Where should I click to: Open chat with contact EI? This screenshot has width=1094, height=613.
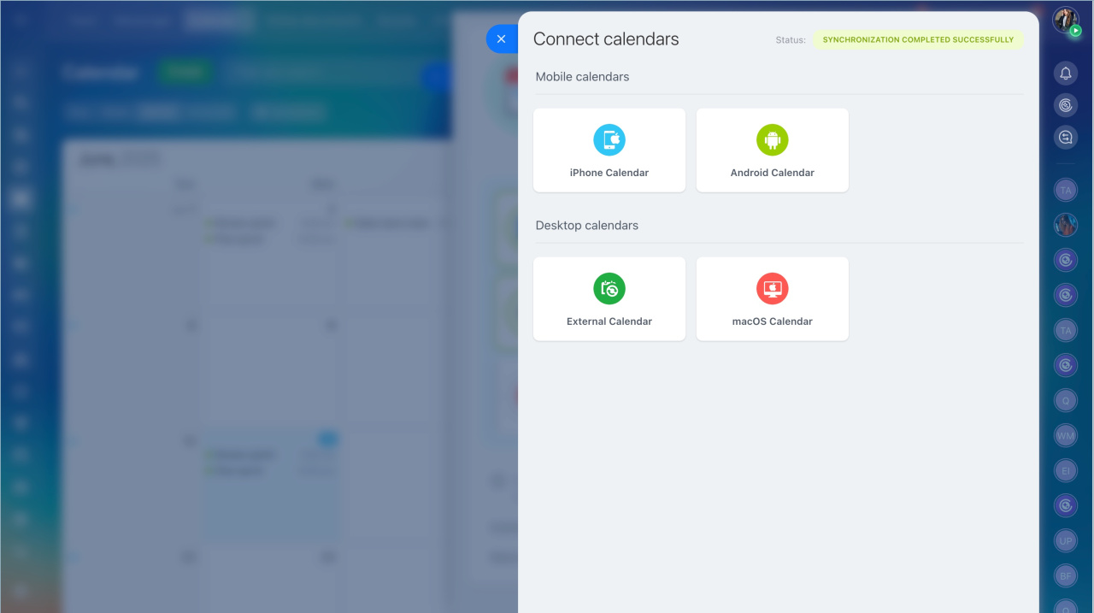(1066, 471)
